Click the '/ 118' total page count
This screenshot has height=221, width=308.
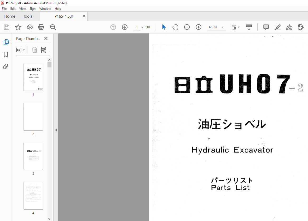(146, 27)
